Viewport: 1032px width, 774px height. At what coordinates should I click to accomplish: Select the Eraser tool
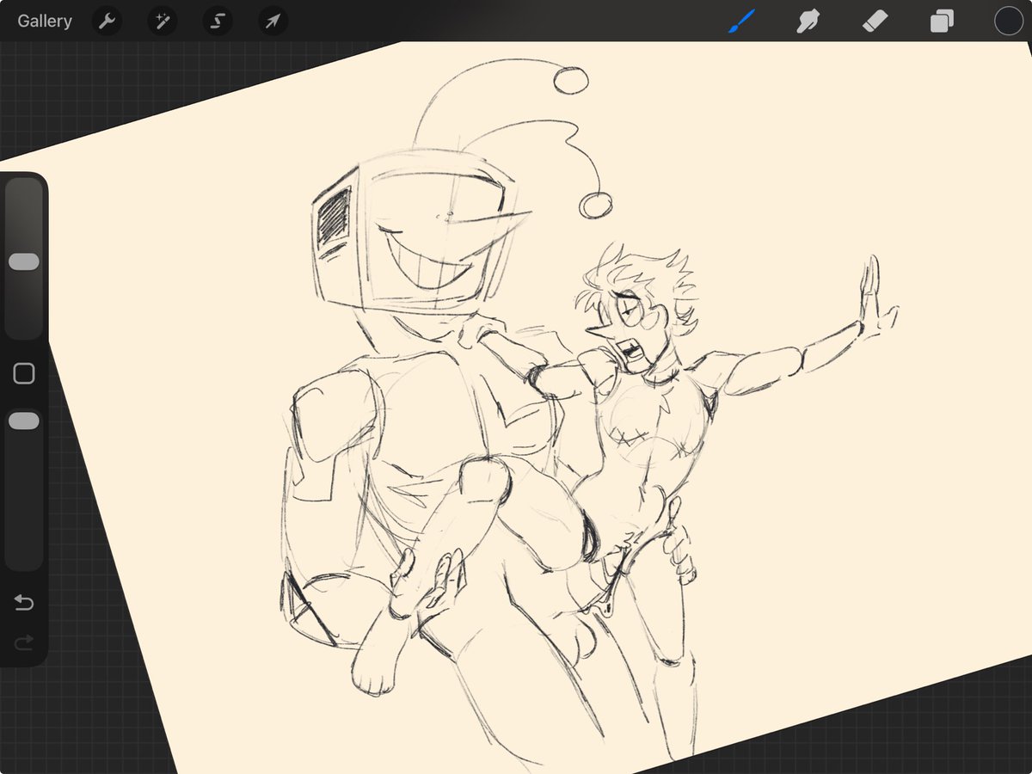coord(875,21)
